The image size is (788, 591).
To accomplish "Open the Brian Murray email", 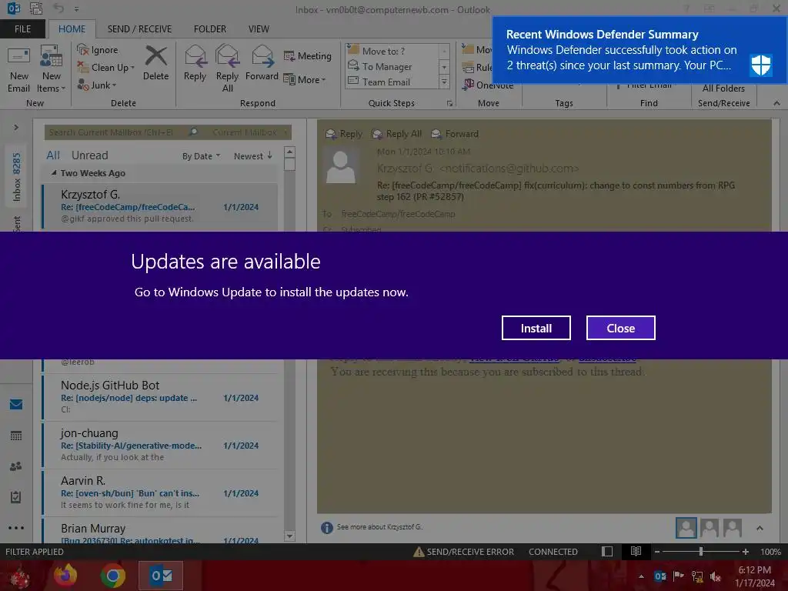I will pos(160,531).
